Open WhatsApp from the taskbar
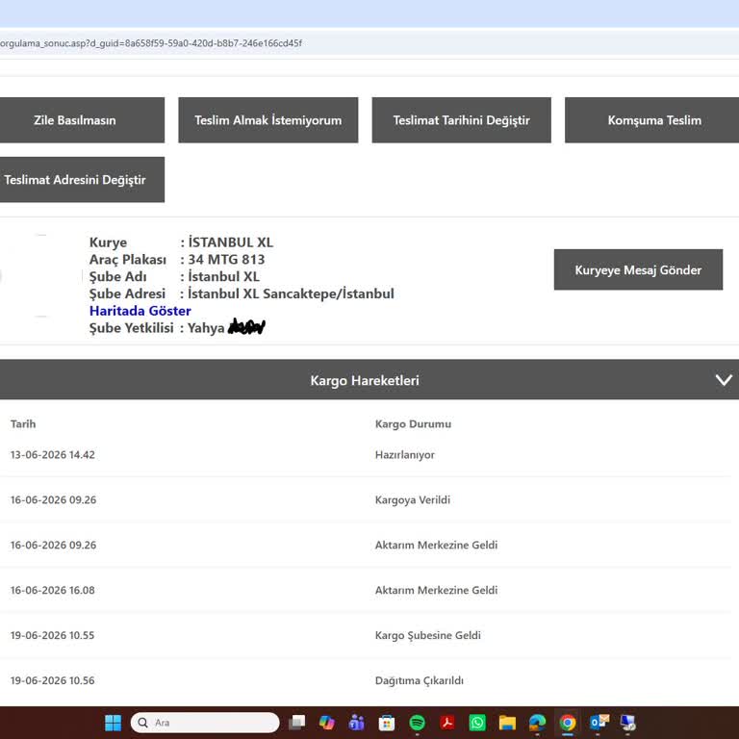 tap(477, 723)
